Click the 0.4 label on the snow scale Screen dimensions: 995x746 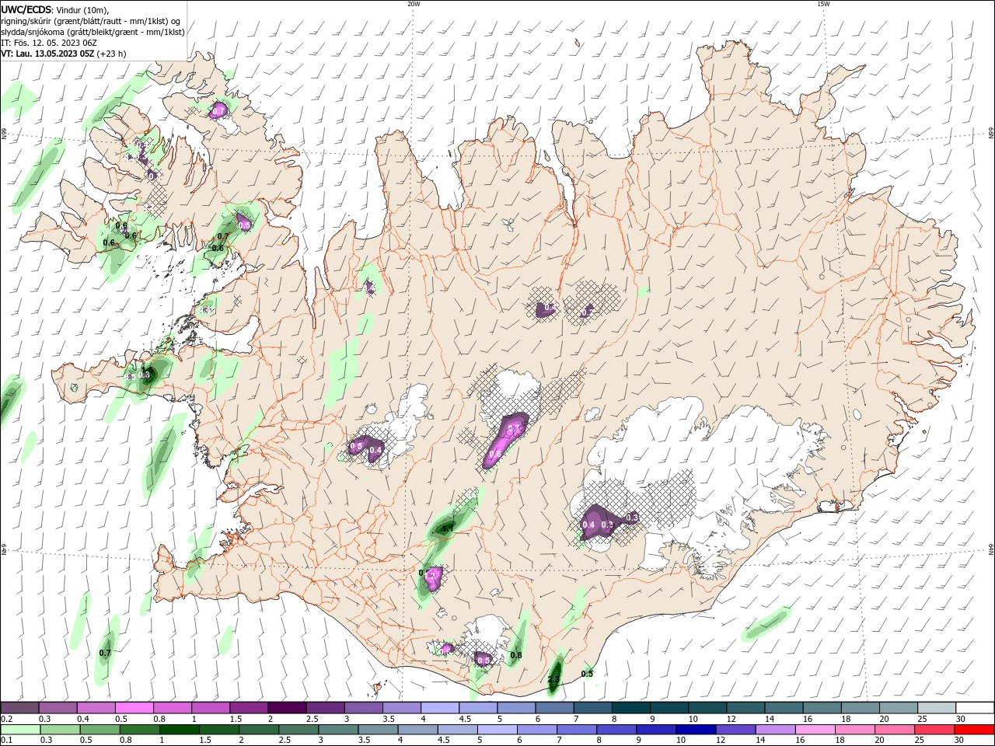[83, 719]
